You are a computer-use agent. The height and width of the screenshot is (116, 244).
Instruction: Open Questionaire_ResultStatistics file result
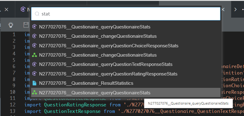126,83
